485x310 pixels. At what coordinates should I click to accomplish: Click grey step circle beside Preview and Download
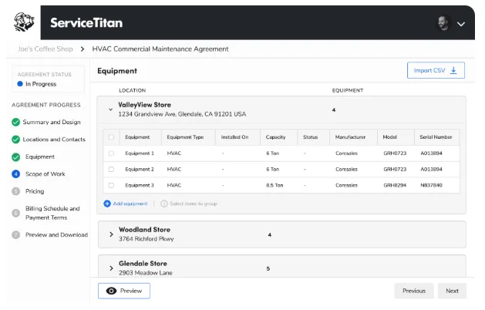tap(15, 235)
